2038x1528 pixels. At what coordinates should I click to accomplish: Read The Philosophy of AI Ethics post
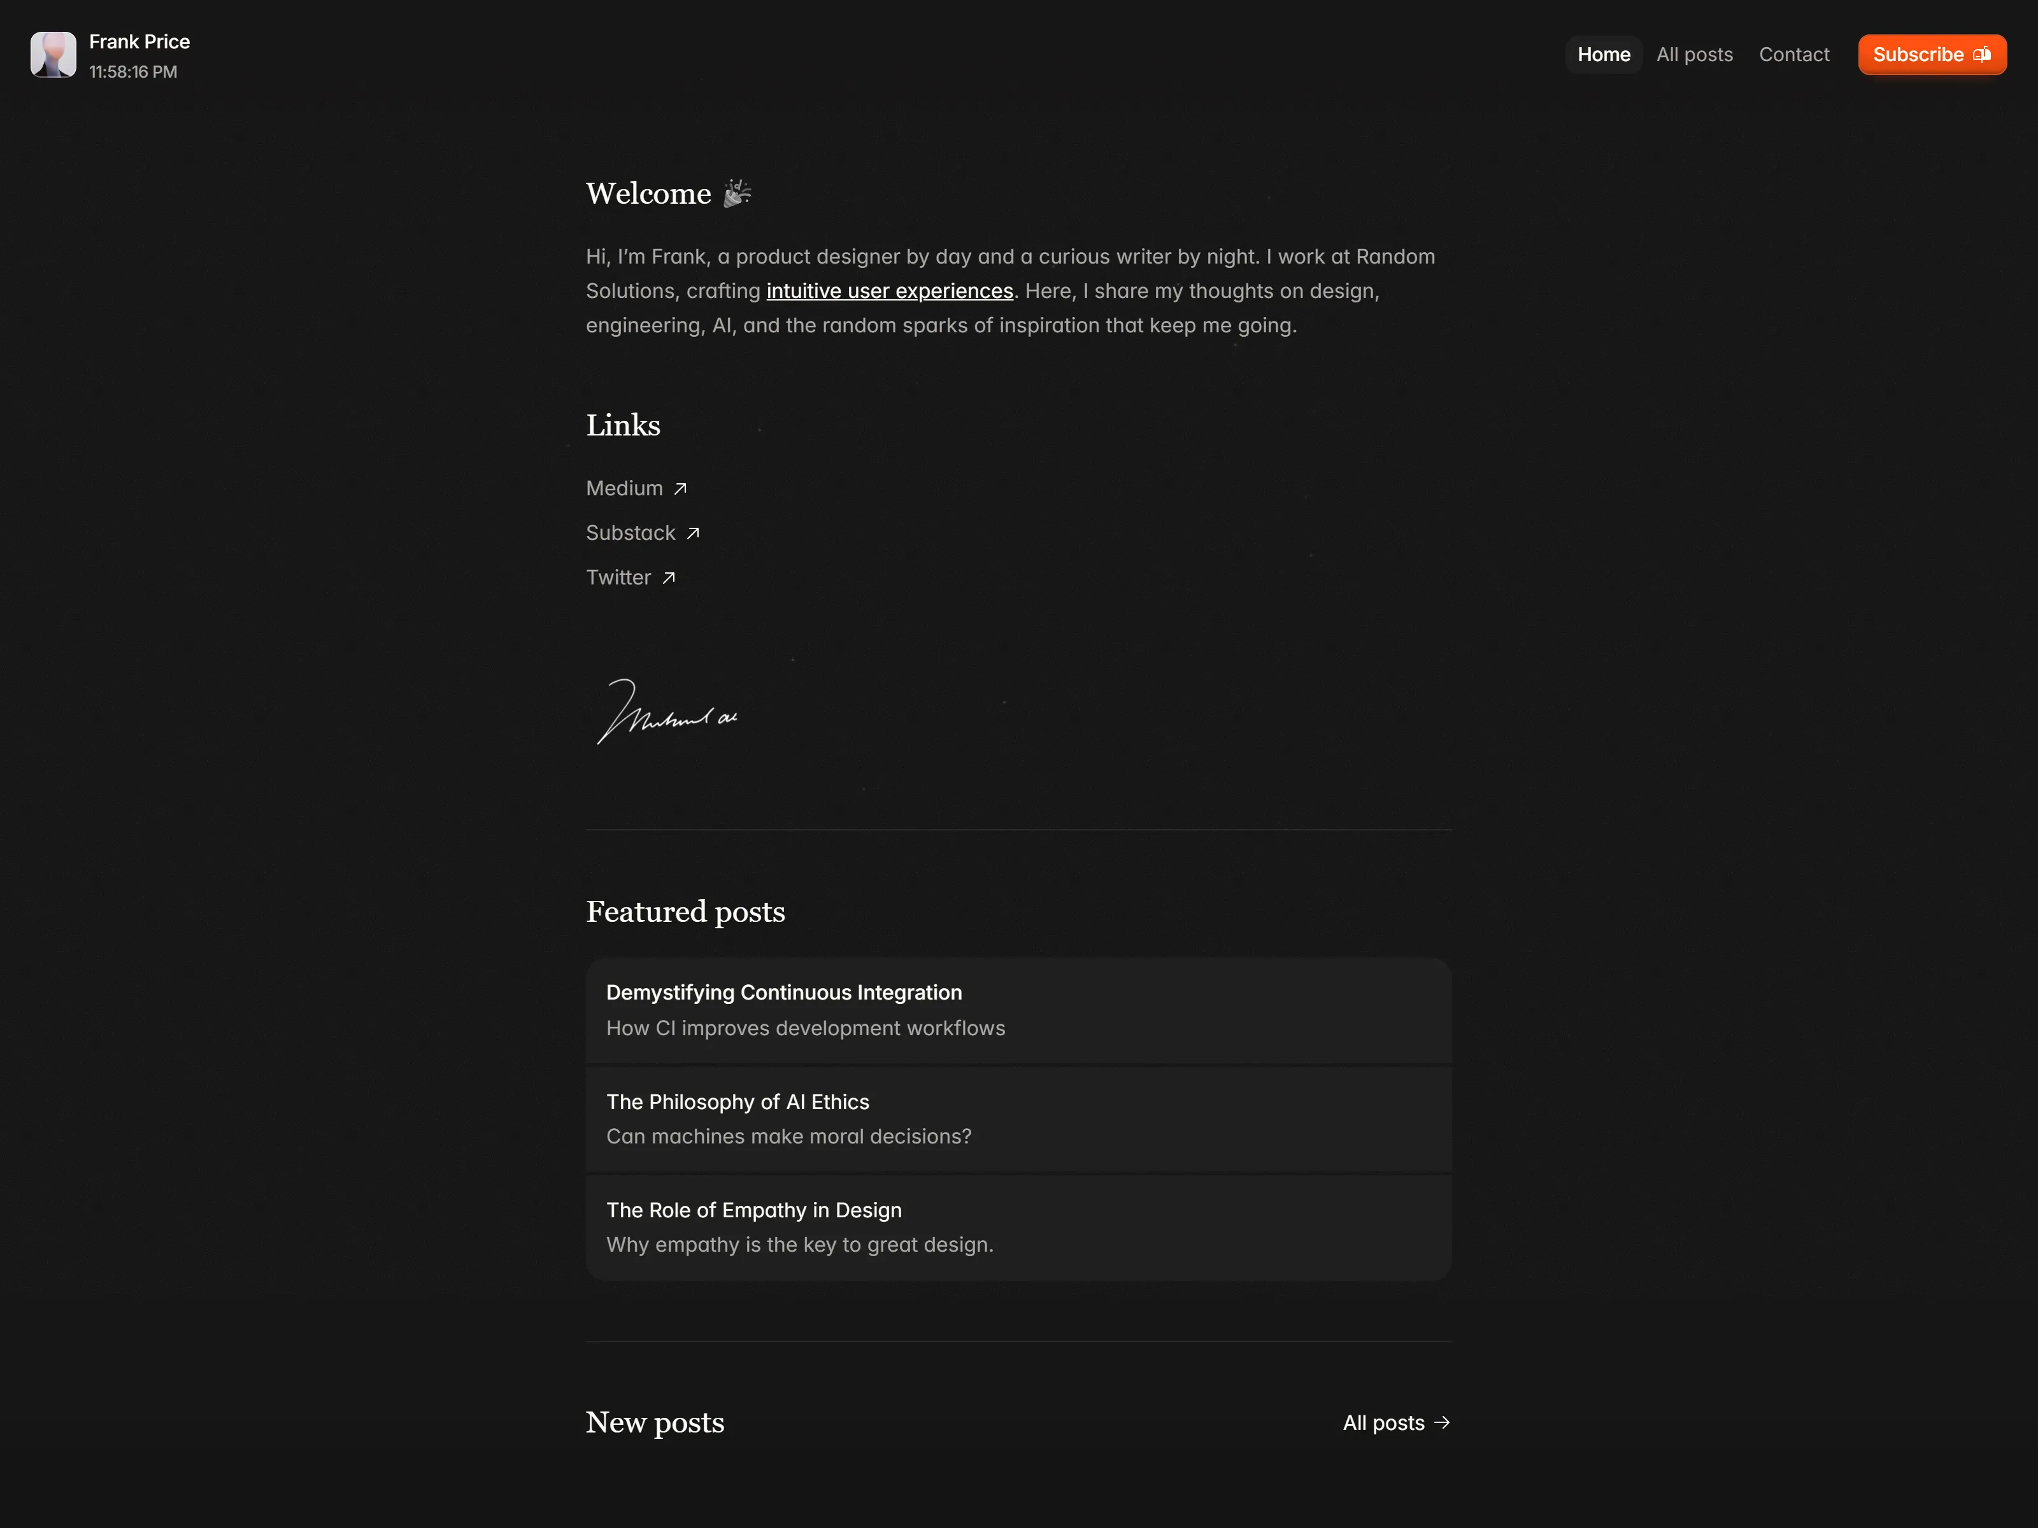pos(1019,1119)
